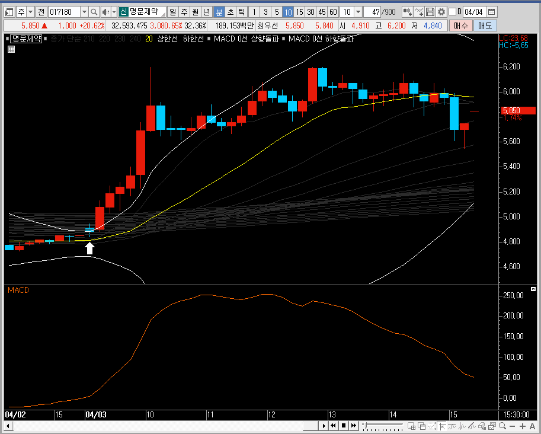Click the window grid layout icon in bottom toolbar
Screen dimensions: 541x434
click(x=412, y=426)
